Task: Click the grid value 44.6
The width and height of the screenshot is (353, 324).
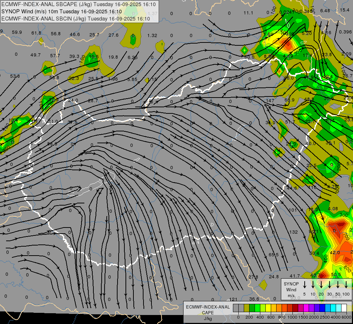Action: (292, 188)
